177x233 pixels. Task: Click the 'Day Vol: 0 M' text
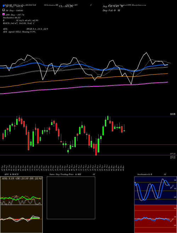pyautogui.click(x=111, y=10)
